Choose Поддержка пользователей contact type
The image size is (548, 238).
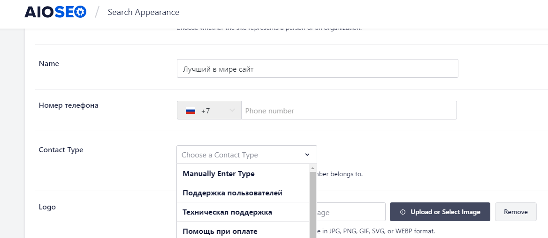[x=243, y=193]
